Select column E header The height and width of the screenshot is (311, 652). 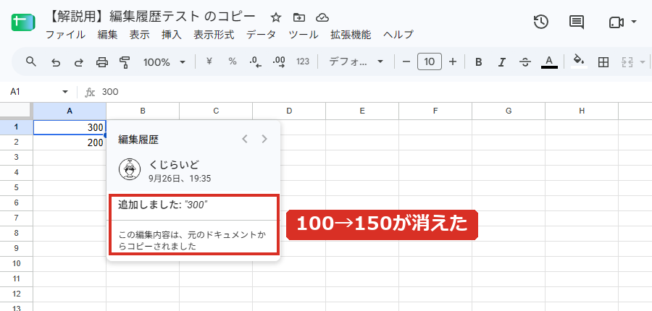click(362, 111)
